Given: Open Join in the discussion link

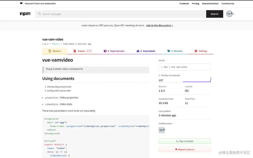Looking at the screenshot, I should click(x=159, y=25).
